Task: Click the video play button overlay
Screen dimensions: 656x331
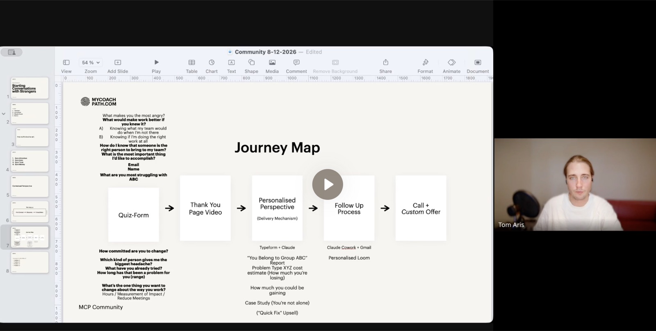Action: click(328, 184)
